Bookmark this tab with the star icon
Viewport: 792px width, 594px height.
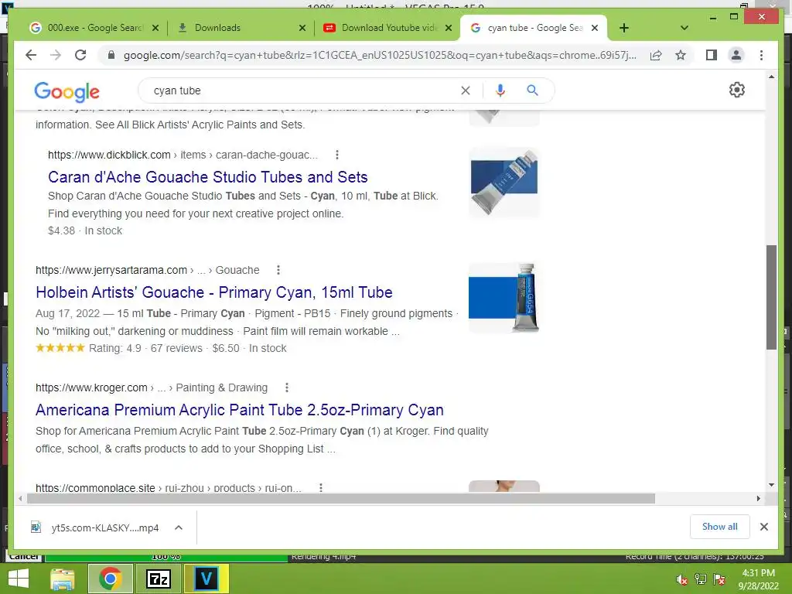[x=681, y=55]
